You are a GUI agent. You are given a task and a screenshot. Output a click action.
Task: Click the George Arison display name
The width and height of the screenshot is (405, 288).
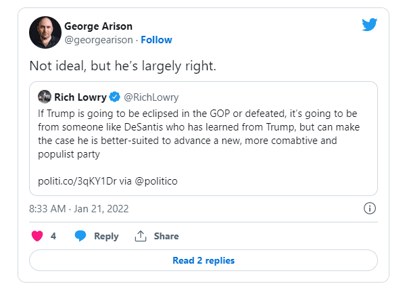[98, 26]
